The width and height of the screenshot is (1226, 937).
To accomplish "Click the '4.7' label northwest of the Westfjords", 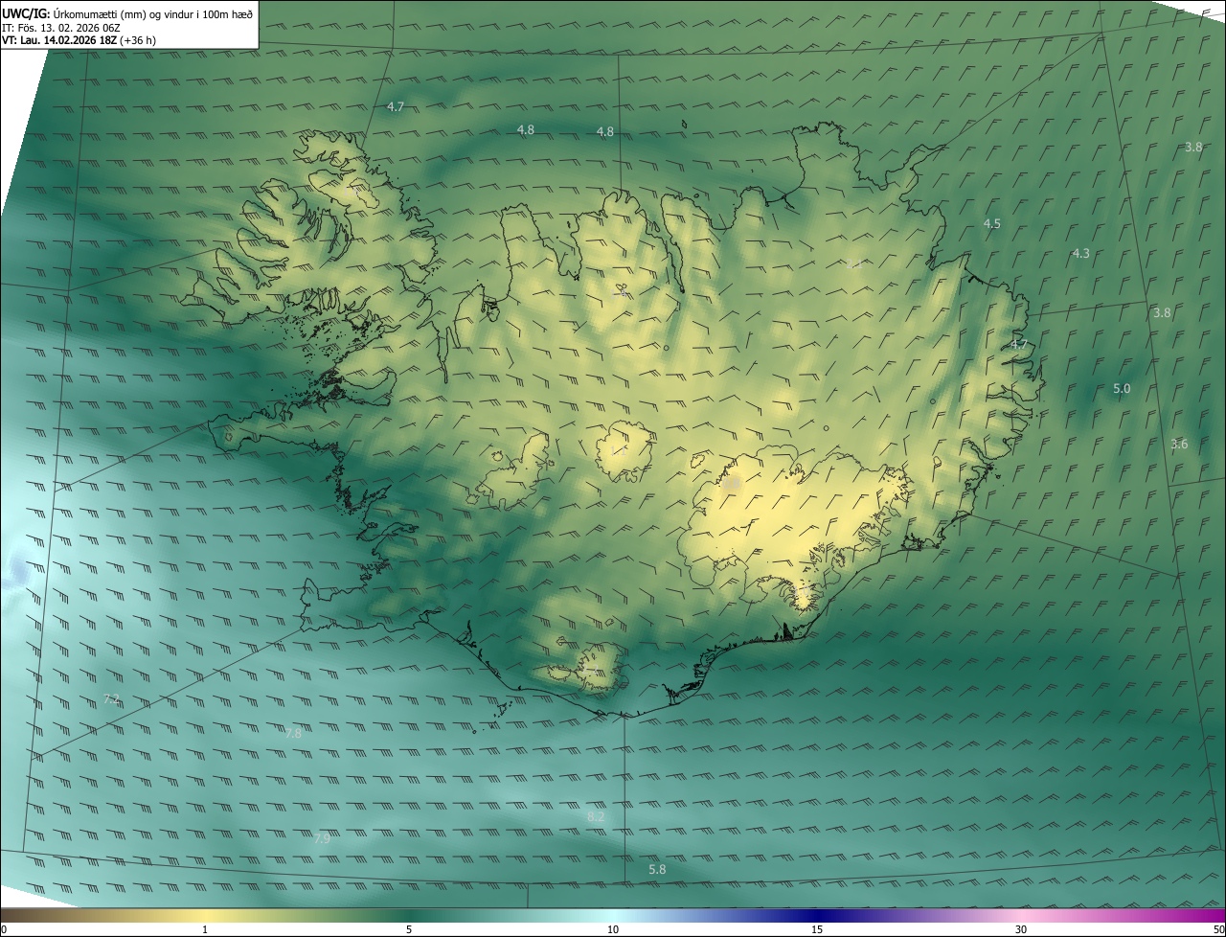I will coord(395,106).
